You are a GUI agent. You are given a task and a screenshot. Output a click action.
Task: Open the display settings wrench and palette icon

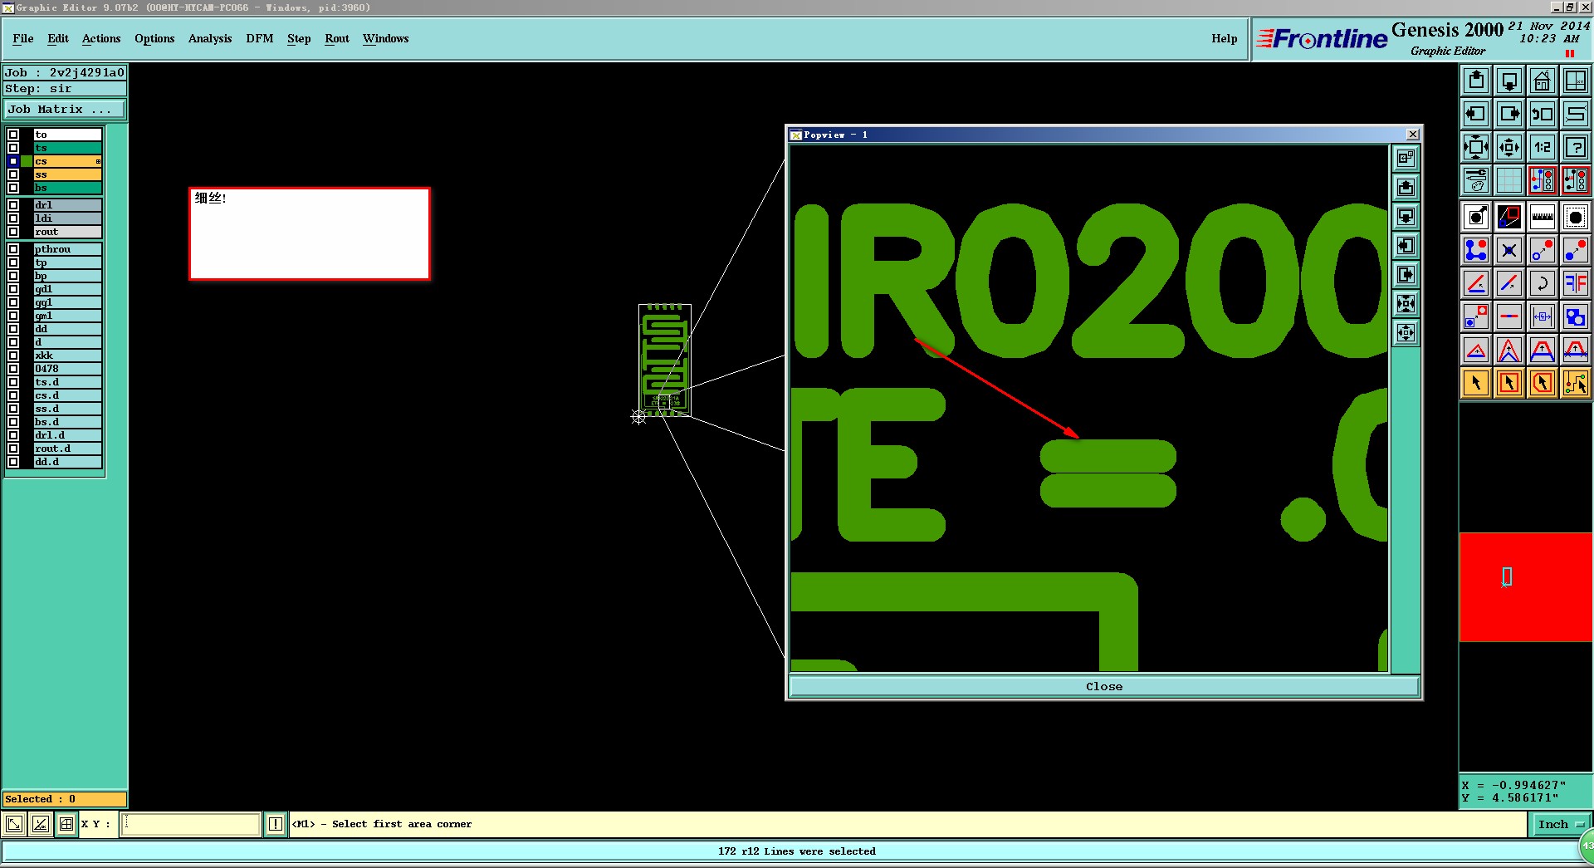pos(1476,180)
